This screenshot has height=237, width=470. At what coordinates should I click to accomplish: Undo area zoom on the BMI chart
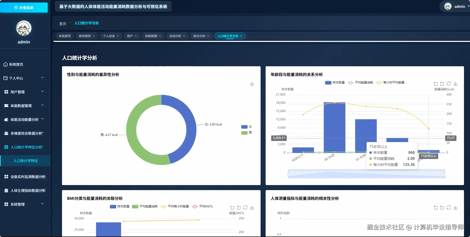click(239, 208)
